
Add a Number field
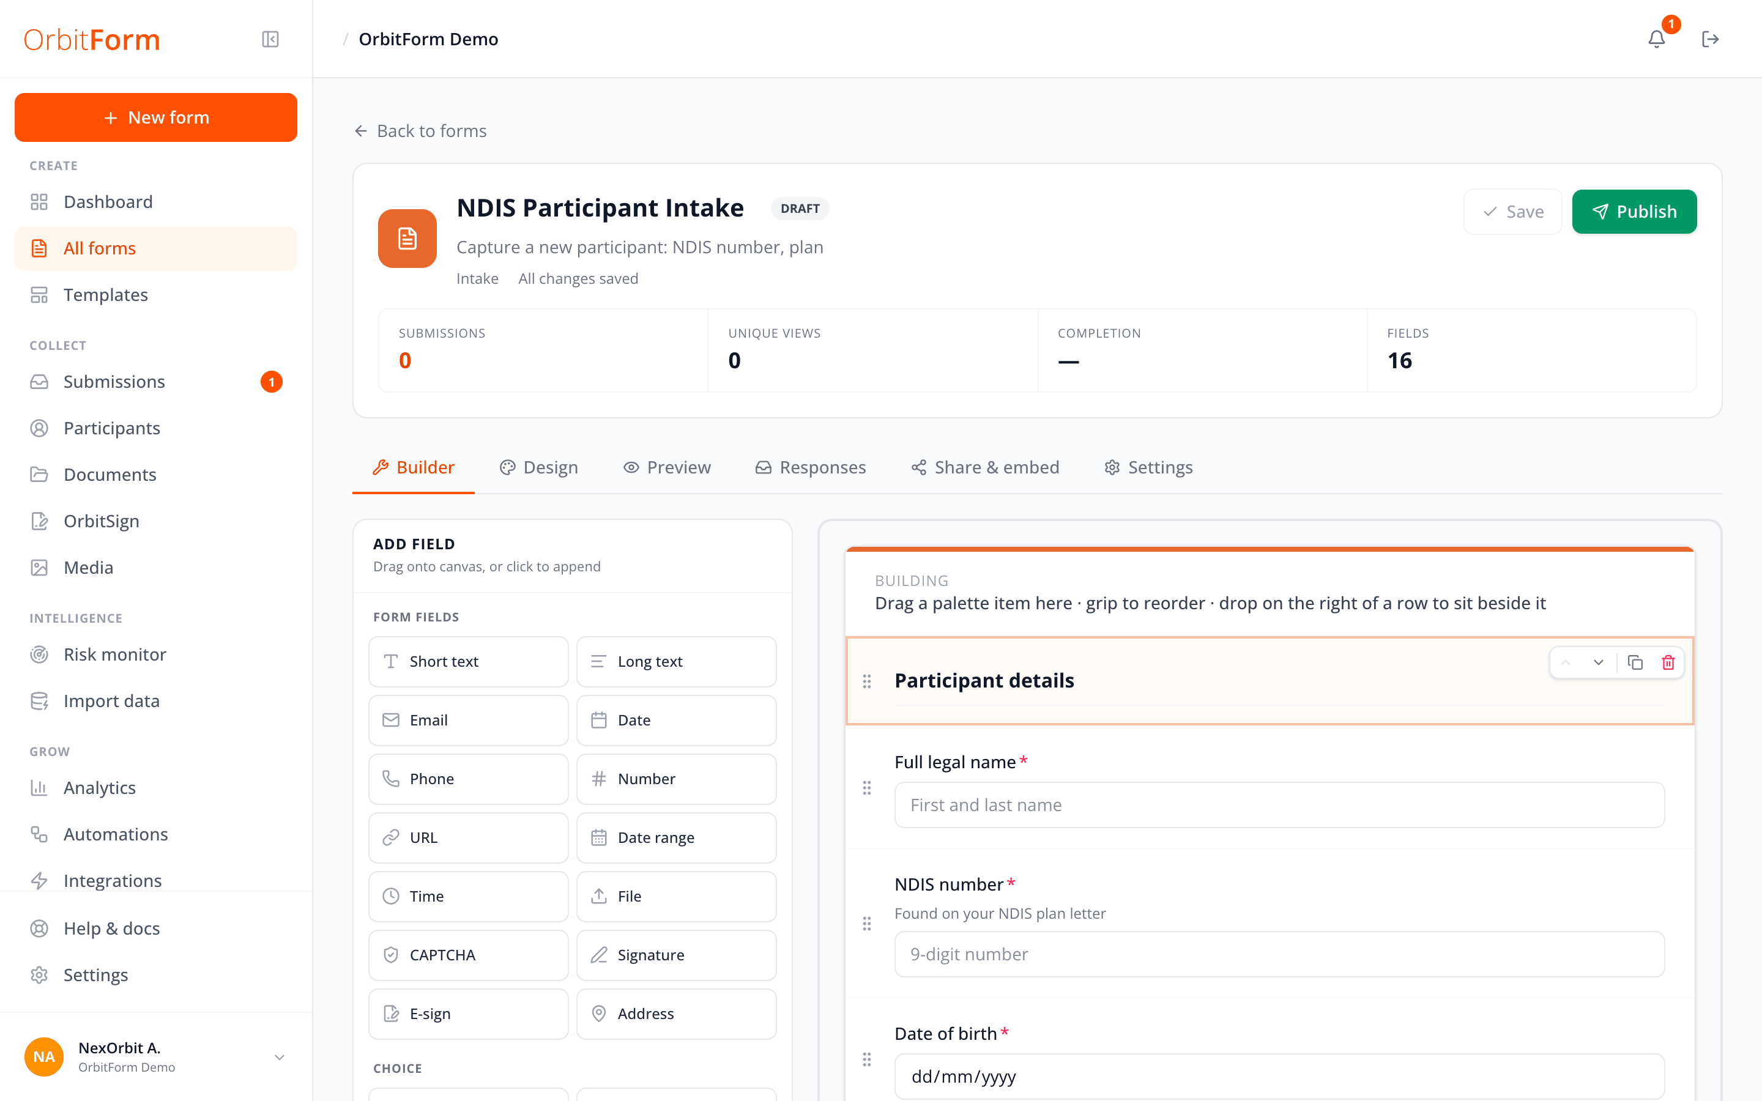677,779
